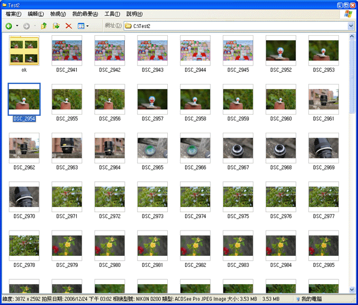
Task: Expand the address bar dropdown
Action: tap(351, 26)
